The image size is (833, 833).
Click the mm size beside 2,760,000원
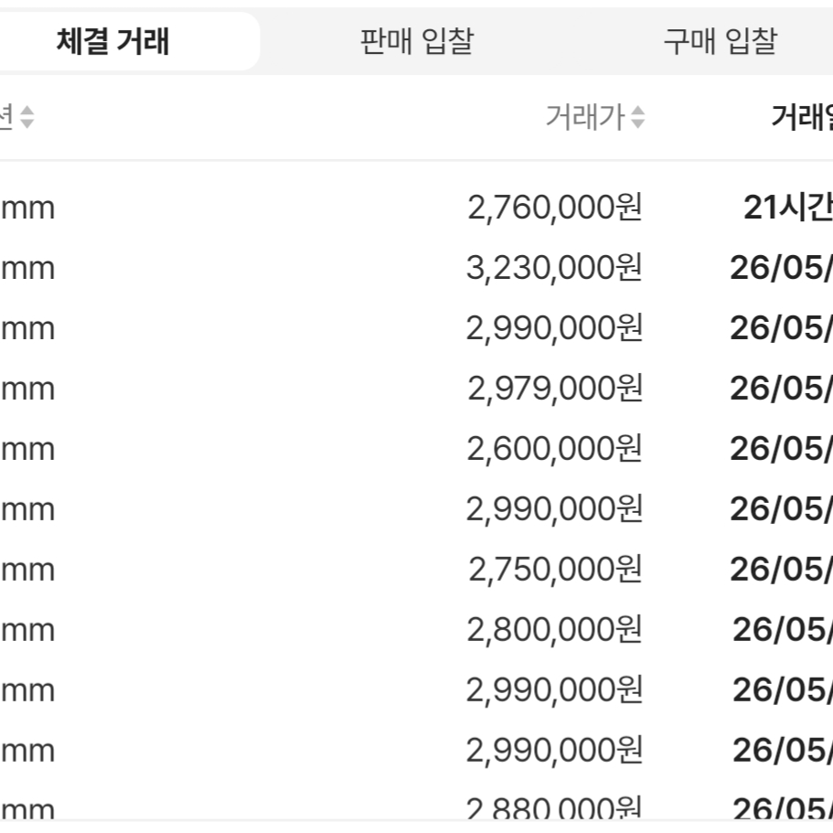[27, 208]
